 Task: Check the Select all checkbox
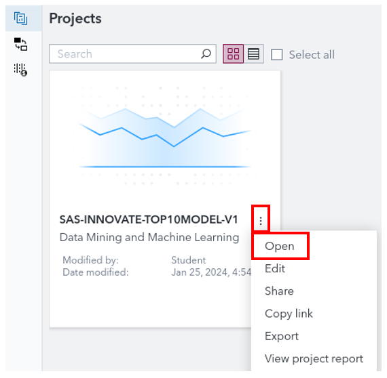(x=277, y=54)
